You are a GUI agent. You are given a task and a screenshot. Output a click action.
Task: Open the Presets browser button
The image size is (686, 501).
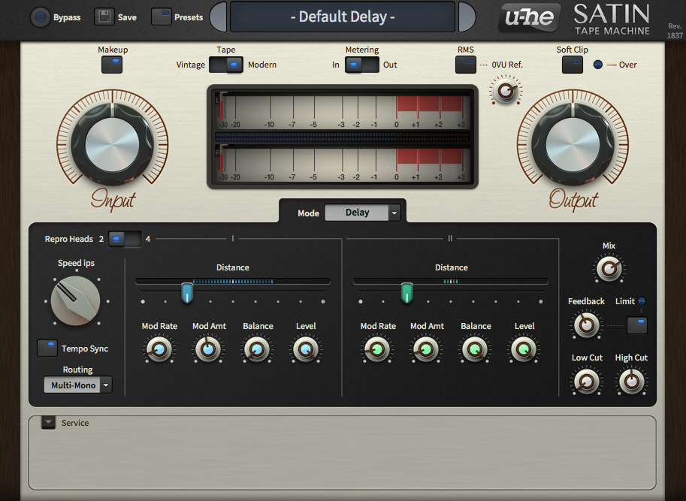(x=162, y=17)
